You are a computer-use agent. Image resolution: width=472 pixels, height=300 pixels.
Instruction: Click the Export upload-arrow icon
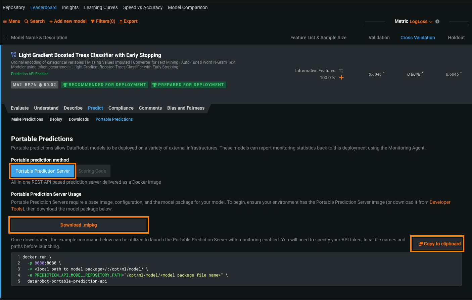click(121, 21)
